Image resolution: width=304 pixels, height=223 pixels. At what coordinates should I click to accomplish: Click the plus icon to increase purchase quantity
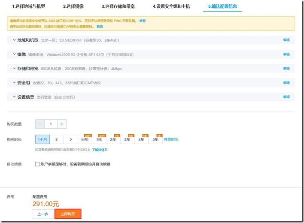[61, 124]
